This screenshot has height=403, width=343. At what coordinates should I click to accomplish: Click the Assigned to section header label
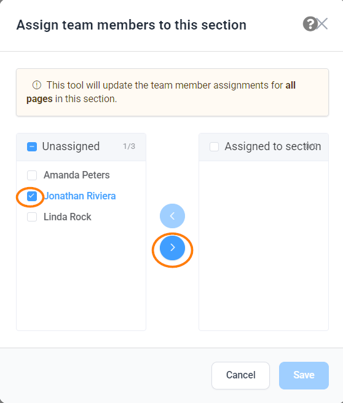[273, 146]
